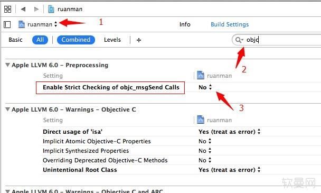Show Basic build settings
The width and height of the screenshot is (321, 193).
15,40
